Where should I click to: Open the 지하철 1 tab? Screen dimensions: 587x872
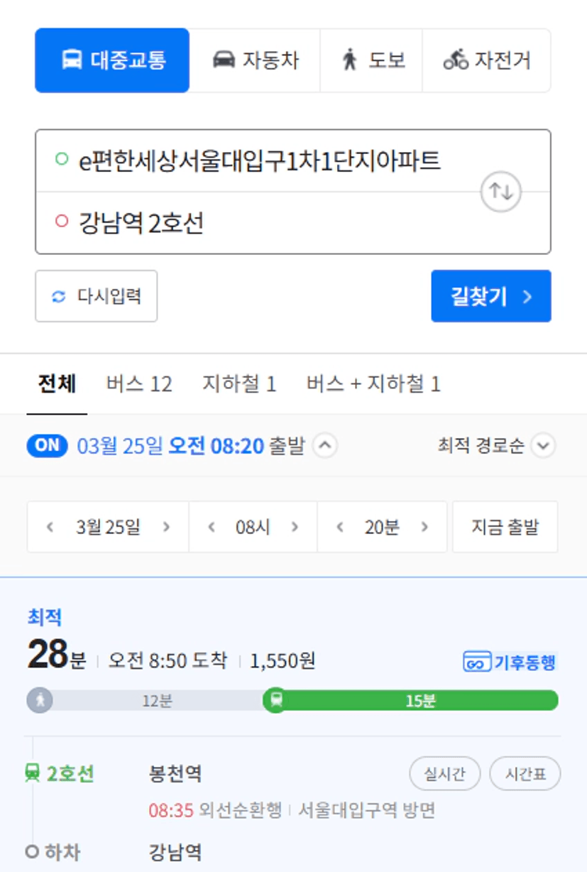point(239,384)
